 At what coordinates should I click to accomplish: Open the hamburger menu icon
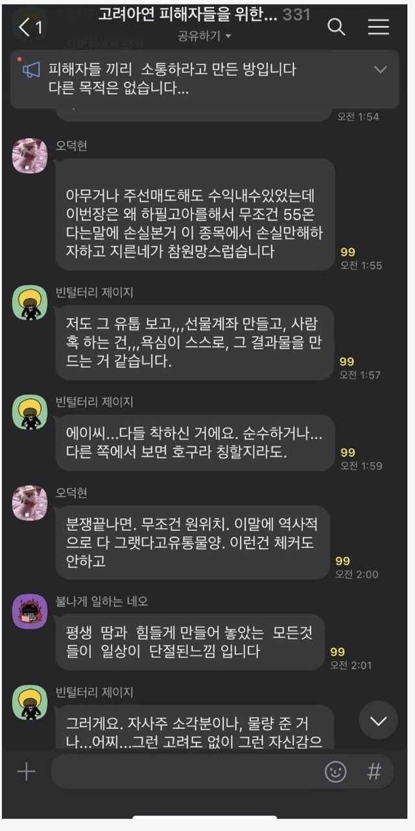click(378, 27)
